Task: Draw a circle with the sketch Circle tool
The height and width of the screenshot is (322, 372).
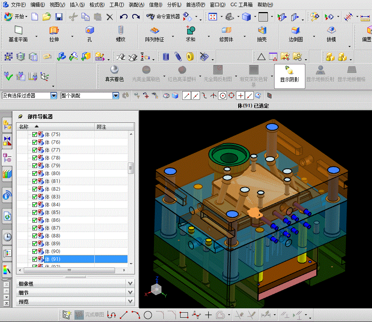Action: 148,315
